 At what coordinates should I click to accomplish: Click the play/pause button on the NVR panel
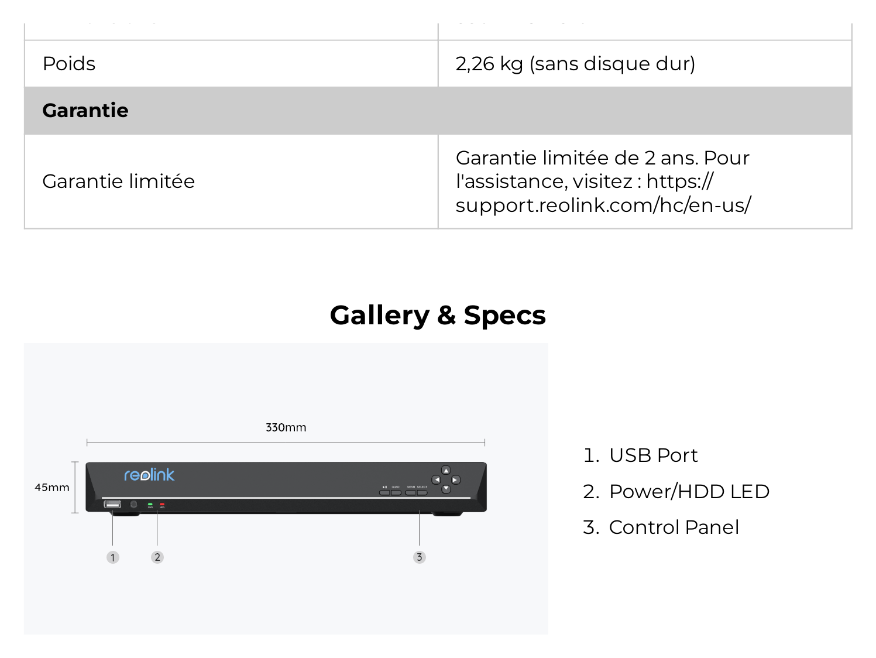[384, 492]
